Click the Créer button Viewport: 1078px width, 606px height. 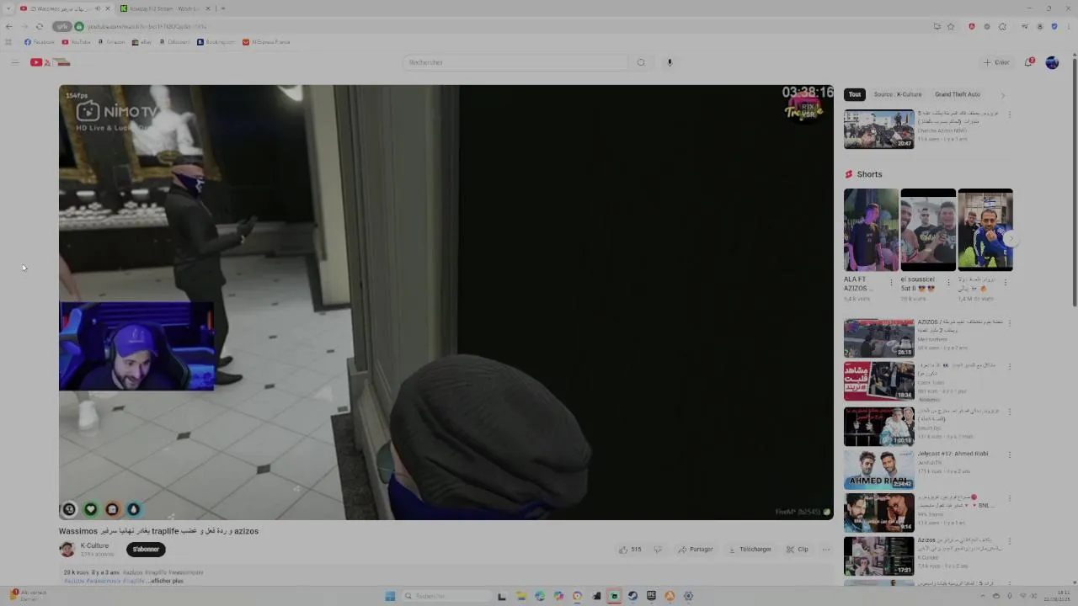point(996,62)
